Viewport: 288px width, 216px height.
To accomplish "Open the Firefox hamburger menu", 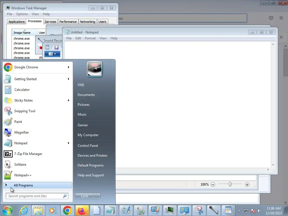I will coord(281,18).
